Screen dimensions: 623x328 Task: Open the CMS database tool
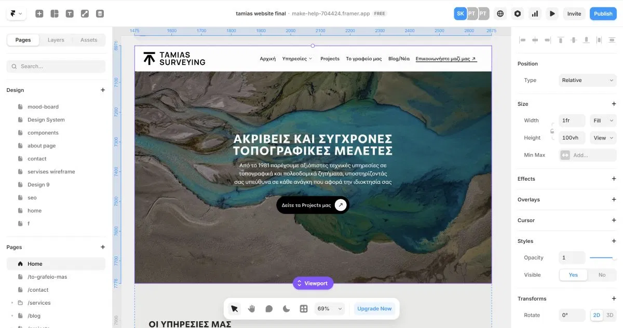coord(100,13)
